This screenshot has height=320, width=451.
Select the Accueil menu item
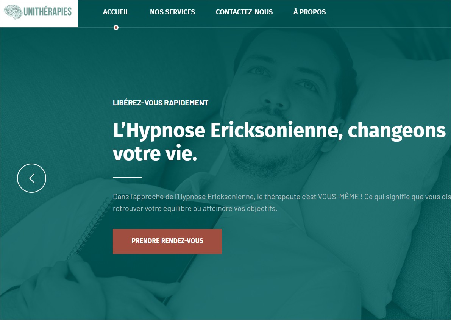(x=116, y=12)
